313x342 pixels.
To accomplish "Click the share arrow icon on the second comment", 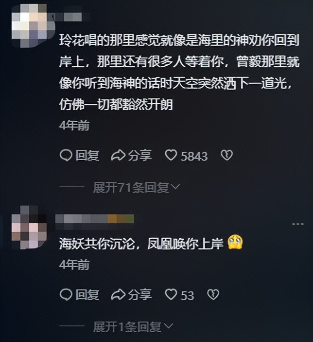I will 118,294.
